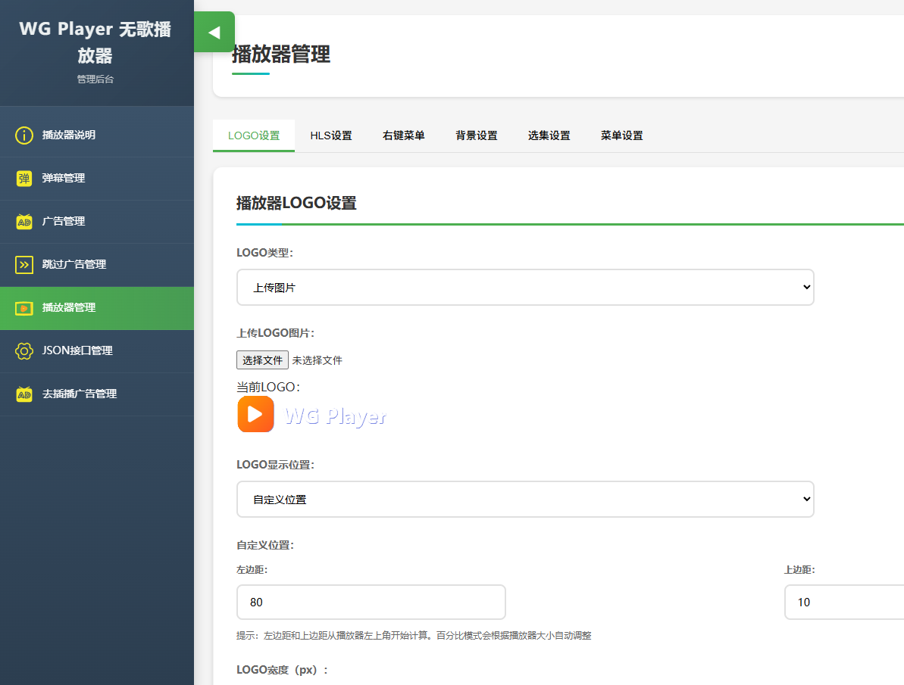Open the LOGO类型 dropdown
The height and width of the screenshot is (685, 904).
(x=525, y=288)
